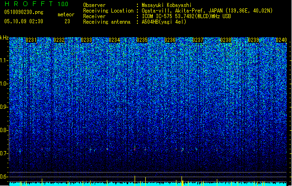Click the 0239 time marker
The image size is (292, 186).
pos(253,40)
